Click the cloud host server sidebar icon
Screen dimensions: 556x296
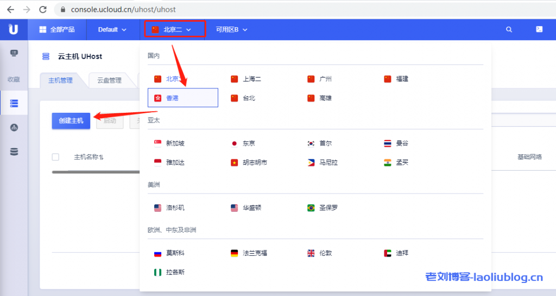pos(14,103)
